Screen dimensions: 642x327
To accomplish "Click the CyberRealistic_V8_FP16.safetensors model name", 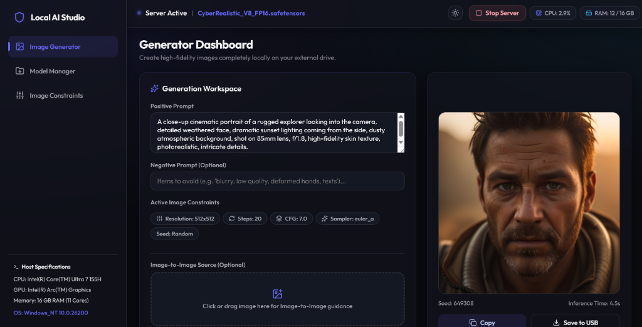I will pos(251,13).
